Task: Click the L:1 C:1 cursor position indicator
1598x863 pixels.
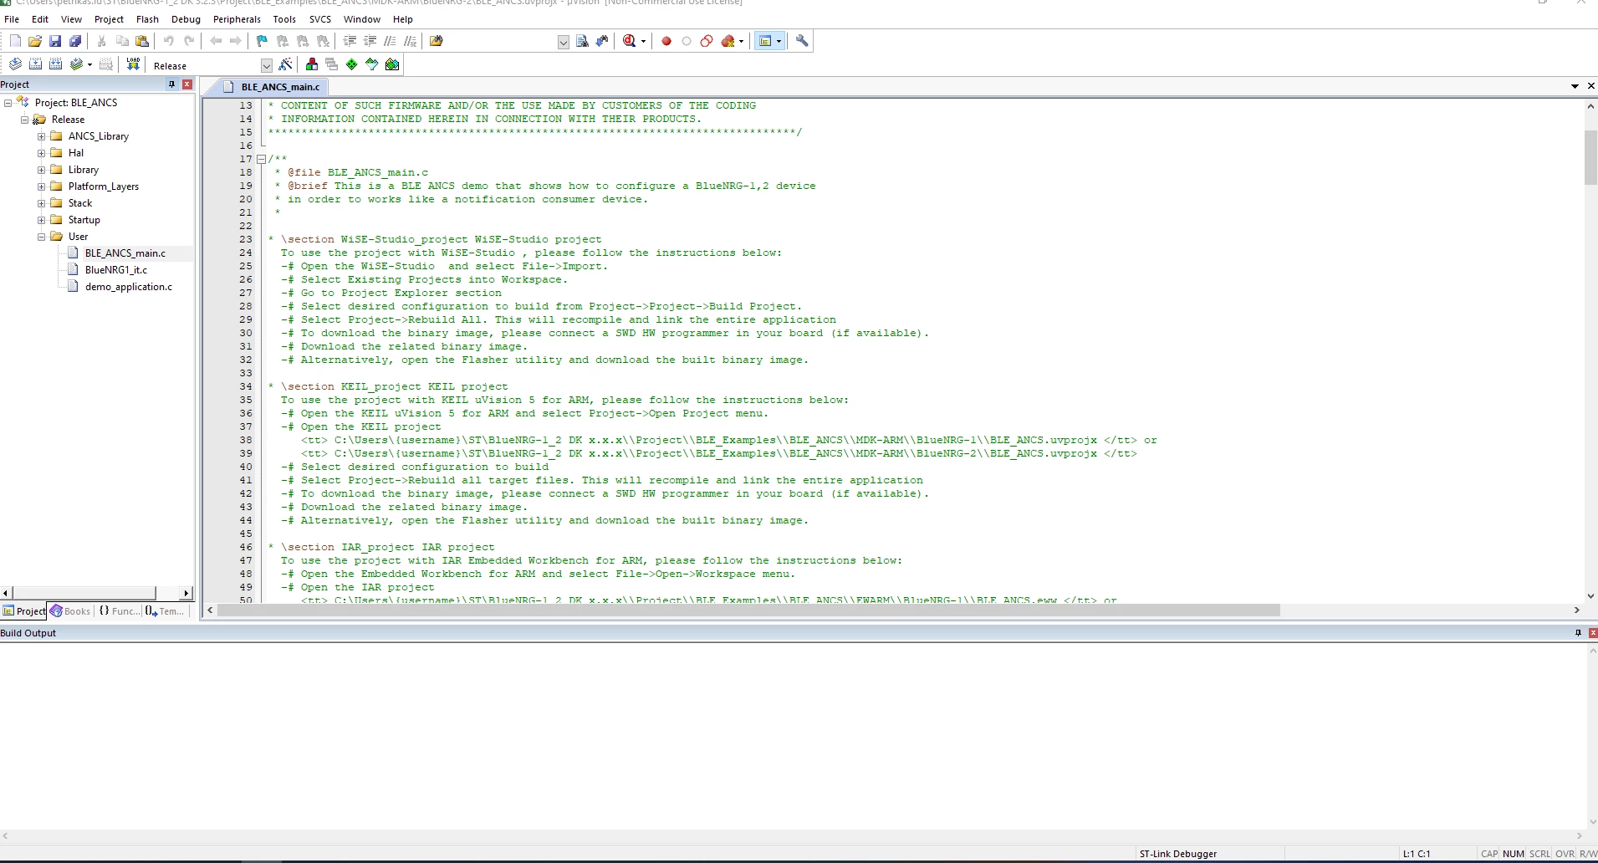Action: point(1417,854)
